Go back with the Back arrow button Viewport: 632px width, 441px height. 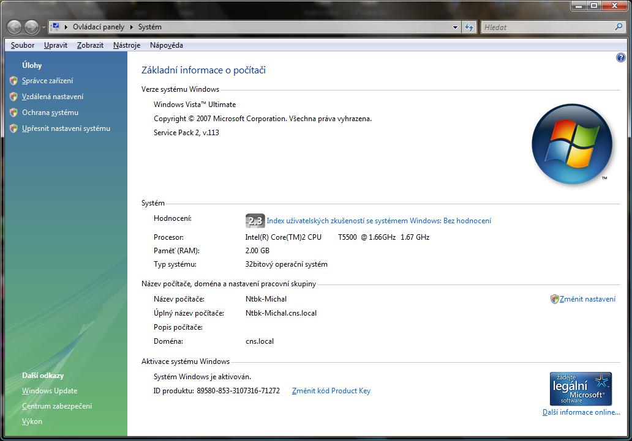click(x=15, y=28)
